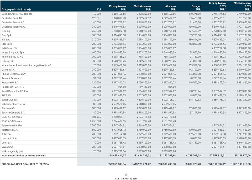Click the Kpl value 170 001

[x=96, y=18]
